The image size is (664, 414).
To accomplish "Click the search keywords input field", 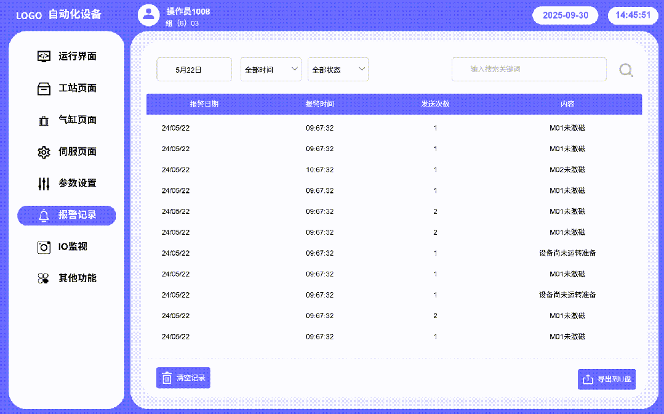I will pyautogui.click(x=529, y=69).
